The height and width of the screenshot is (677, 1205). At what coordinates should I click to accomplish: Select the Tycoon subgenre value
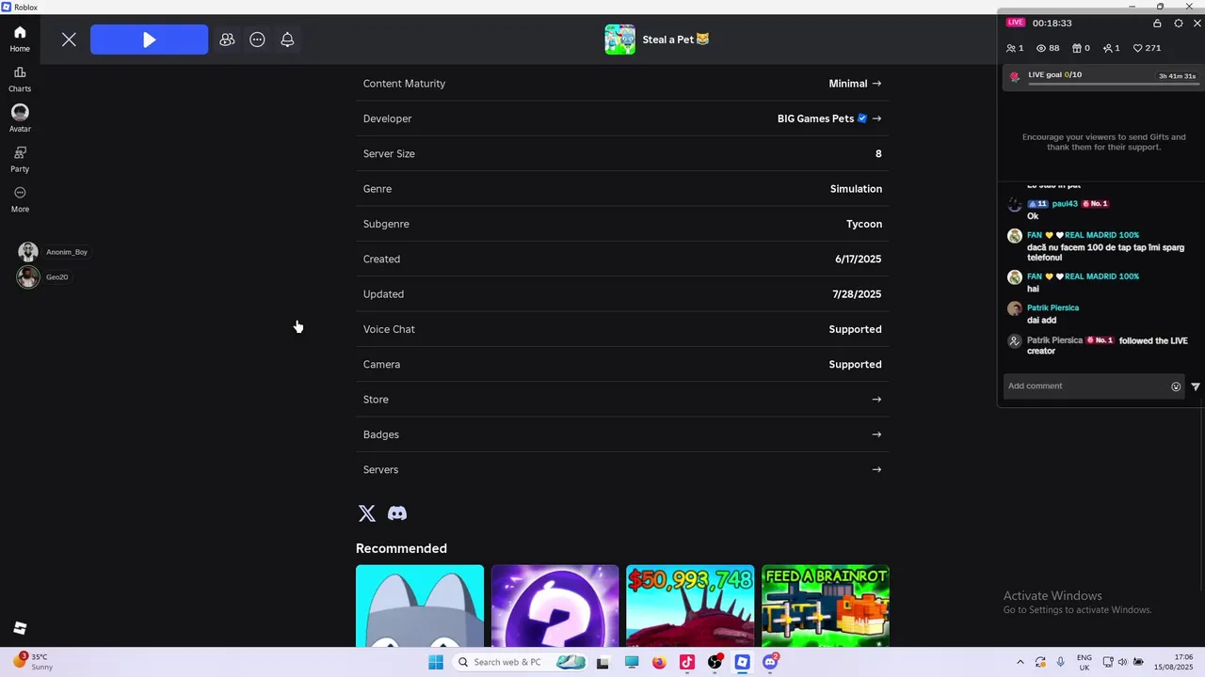point(864,224)
